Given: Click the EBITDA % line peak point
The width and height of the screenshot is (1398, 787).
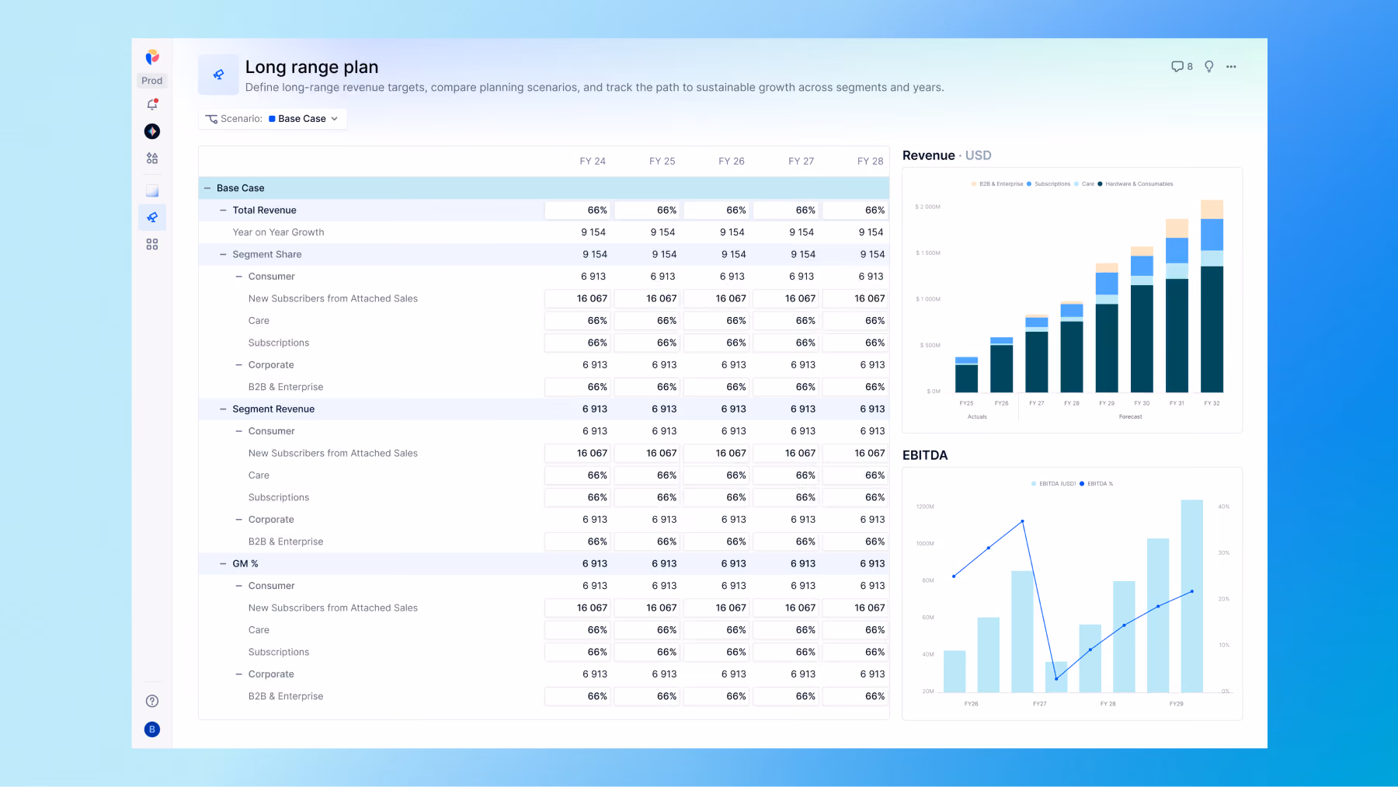Looking at the screenshot, I should 1022,521.
